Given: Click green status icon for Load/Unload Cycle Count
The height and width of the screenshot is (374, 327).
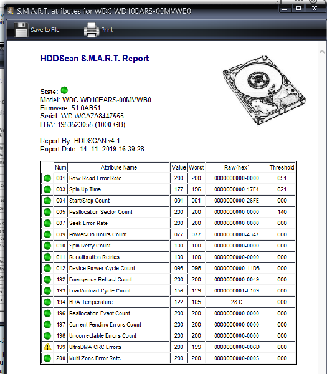Looking at the screenshot, I should pos(47,290).
